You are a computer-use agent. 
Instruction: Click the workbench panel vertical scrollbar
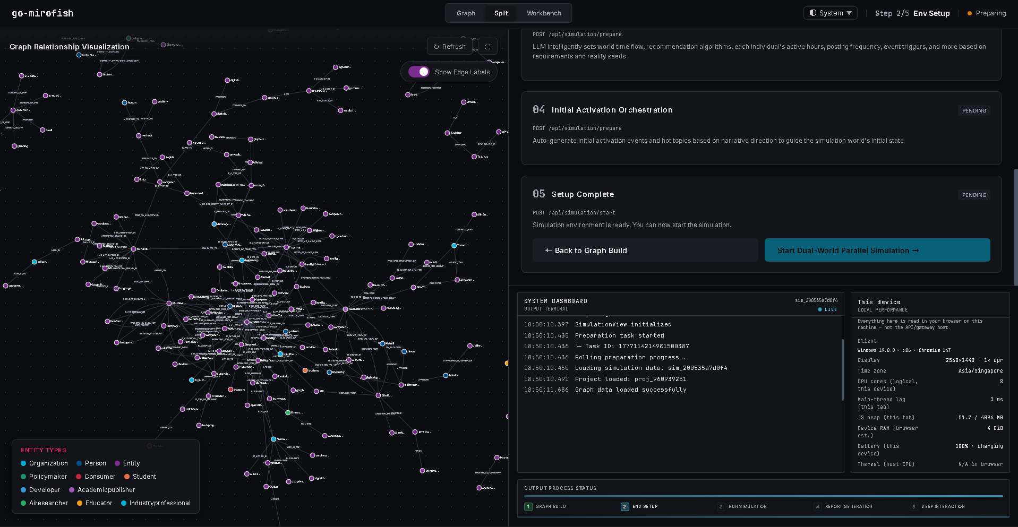pyautogui.click(x=1015, y=227)
